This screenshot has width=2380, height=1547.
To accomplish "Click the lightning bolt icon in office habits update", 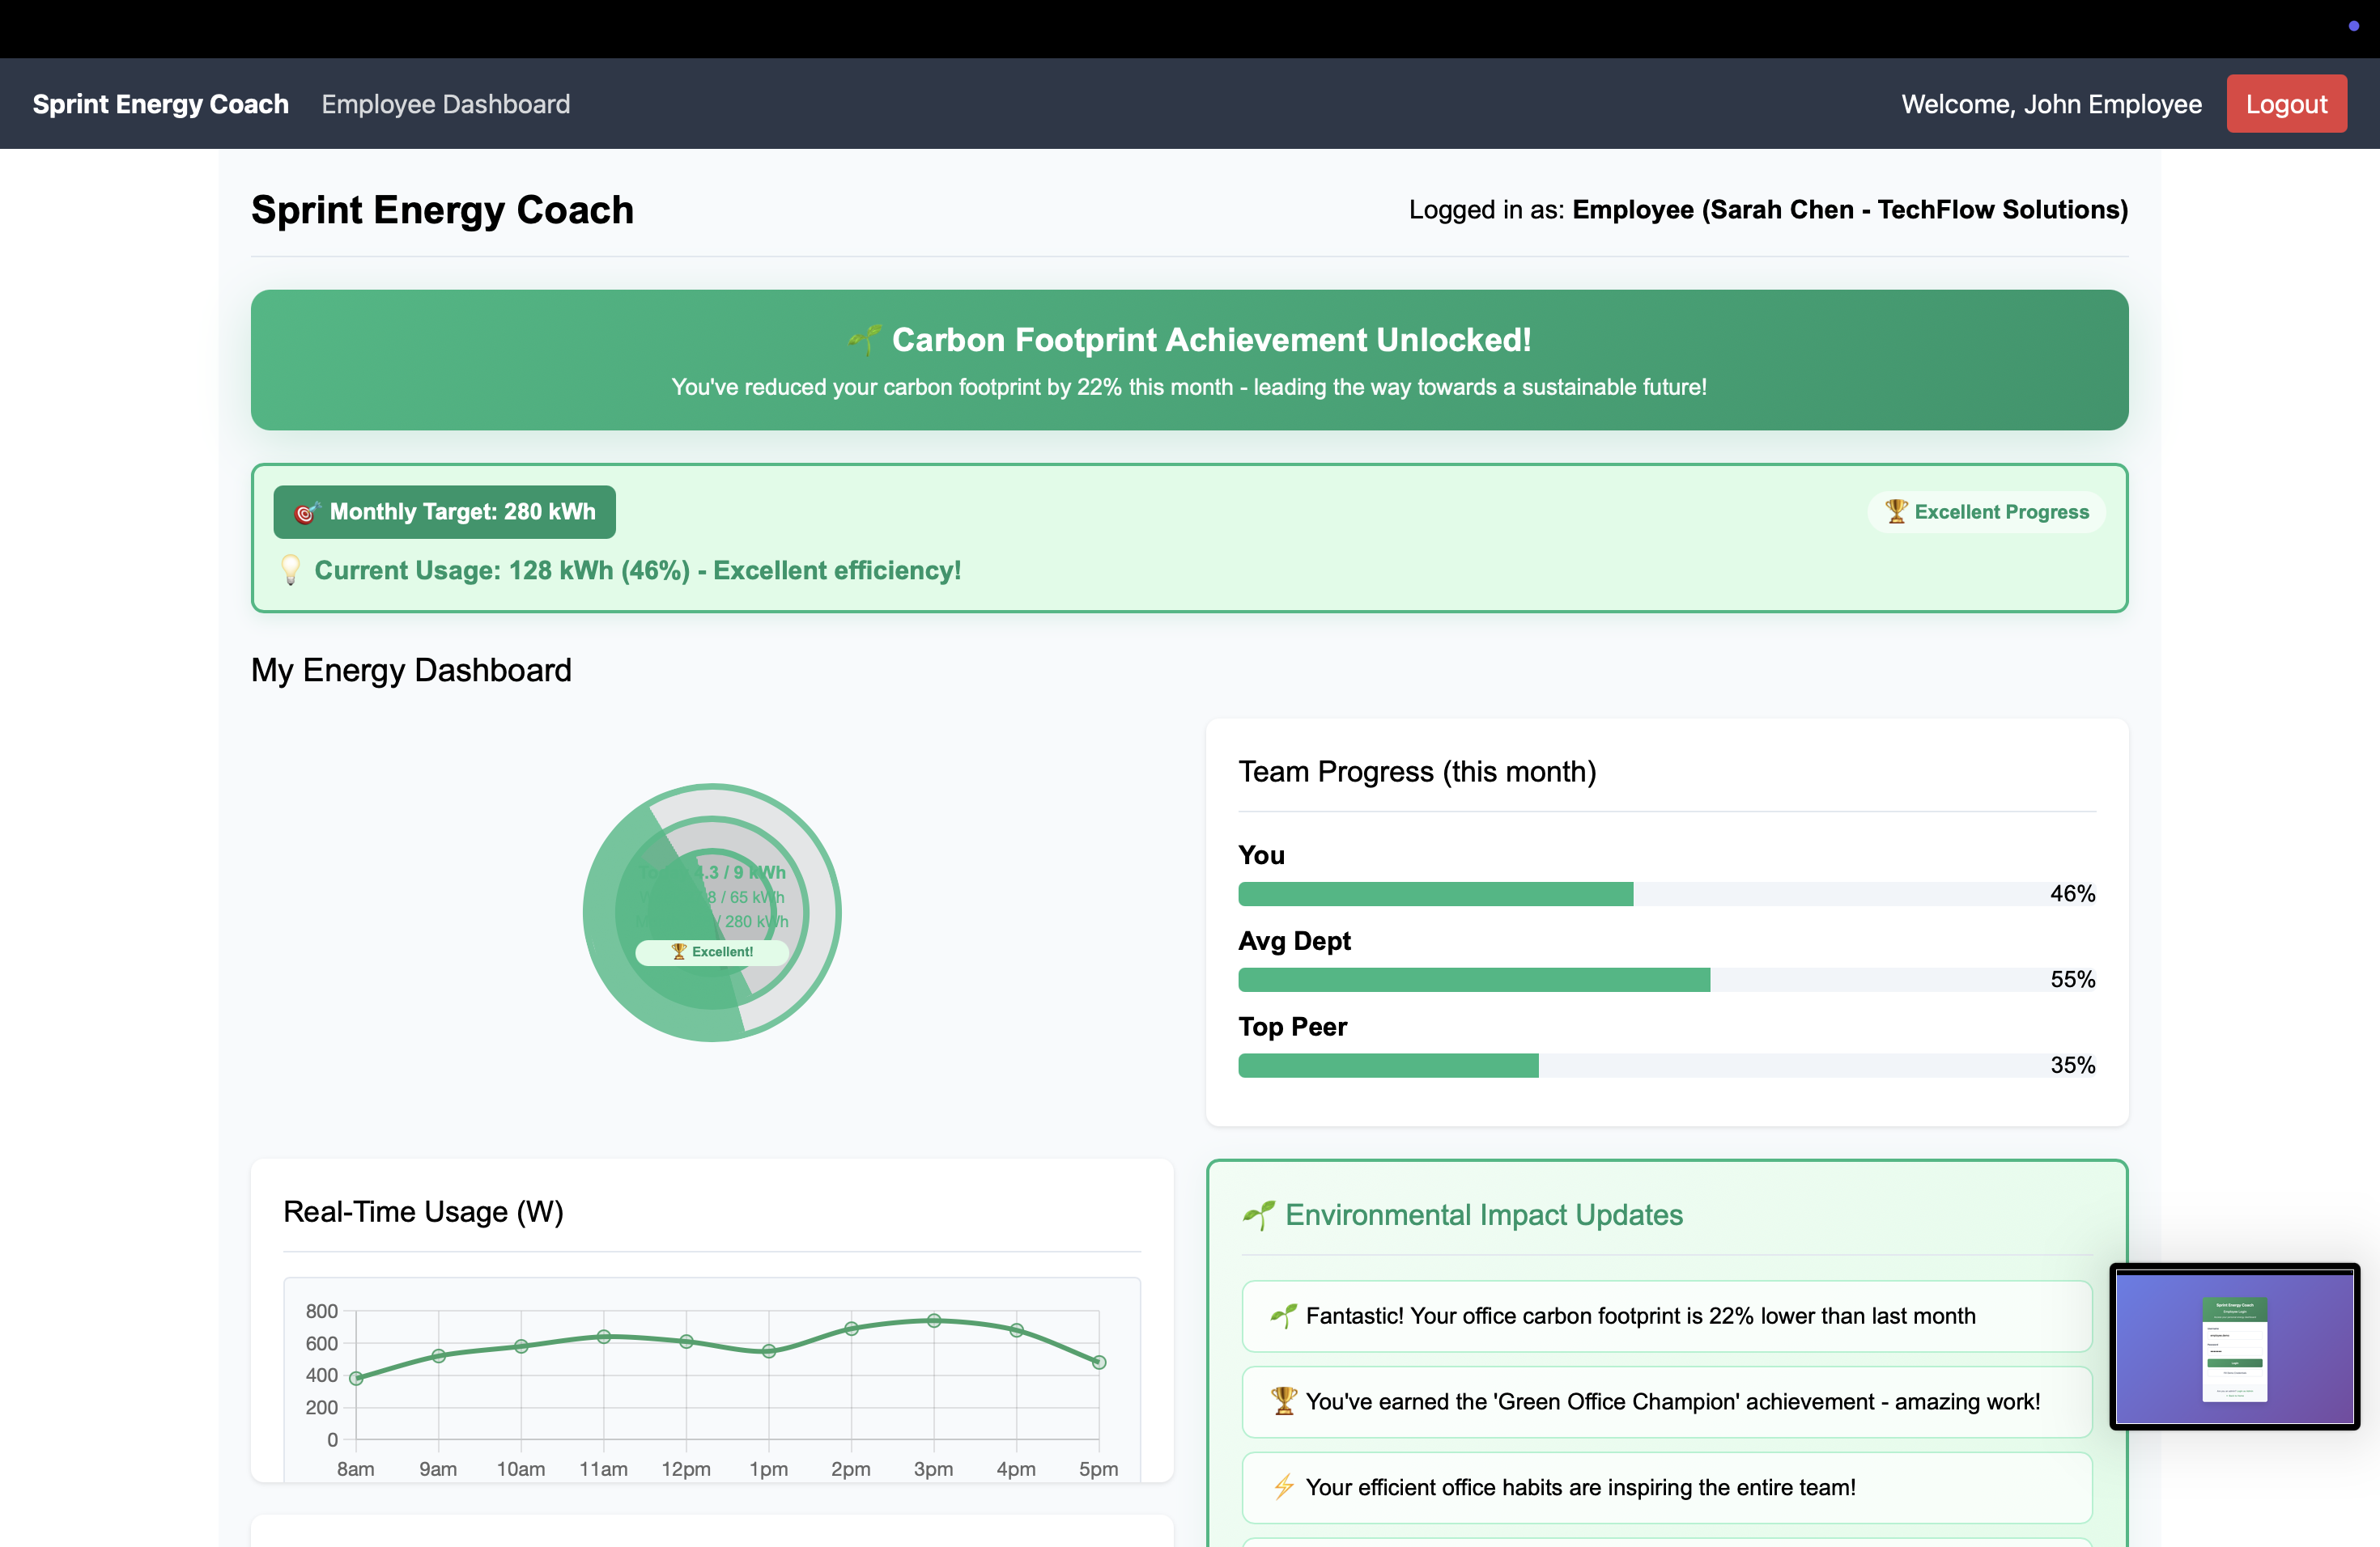I will point(1284,1487).
